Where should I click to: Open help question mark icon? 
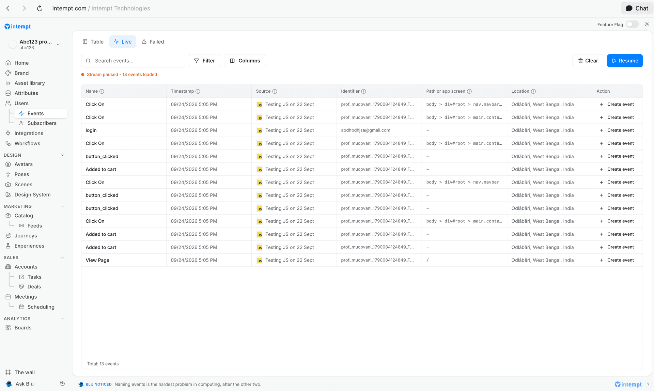(648, 385)
